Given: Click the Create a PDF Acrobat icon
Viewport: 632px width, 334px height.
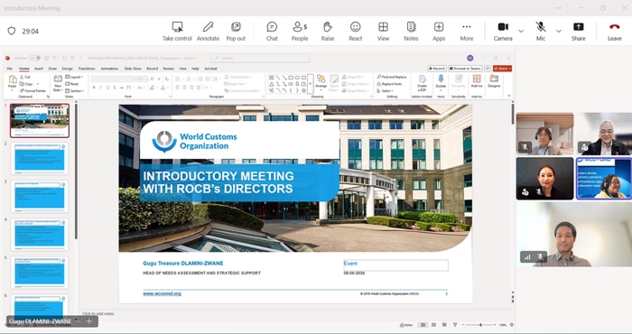Looking at the screenshot, I should [422, 79].
